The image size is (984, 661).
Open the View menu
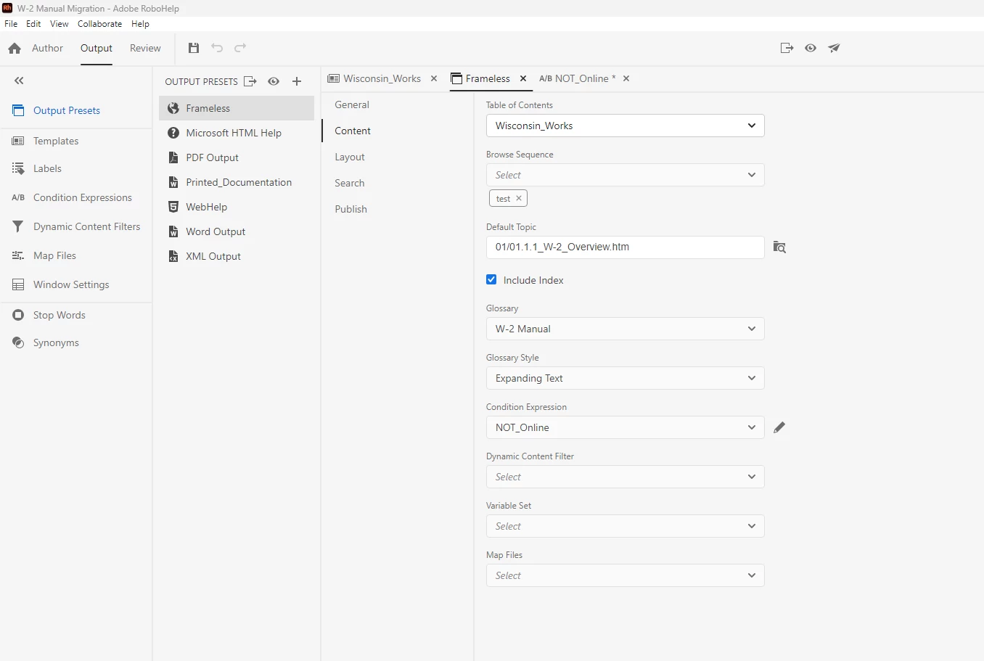click(x=60, y=24)
